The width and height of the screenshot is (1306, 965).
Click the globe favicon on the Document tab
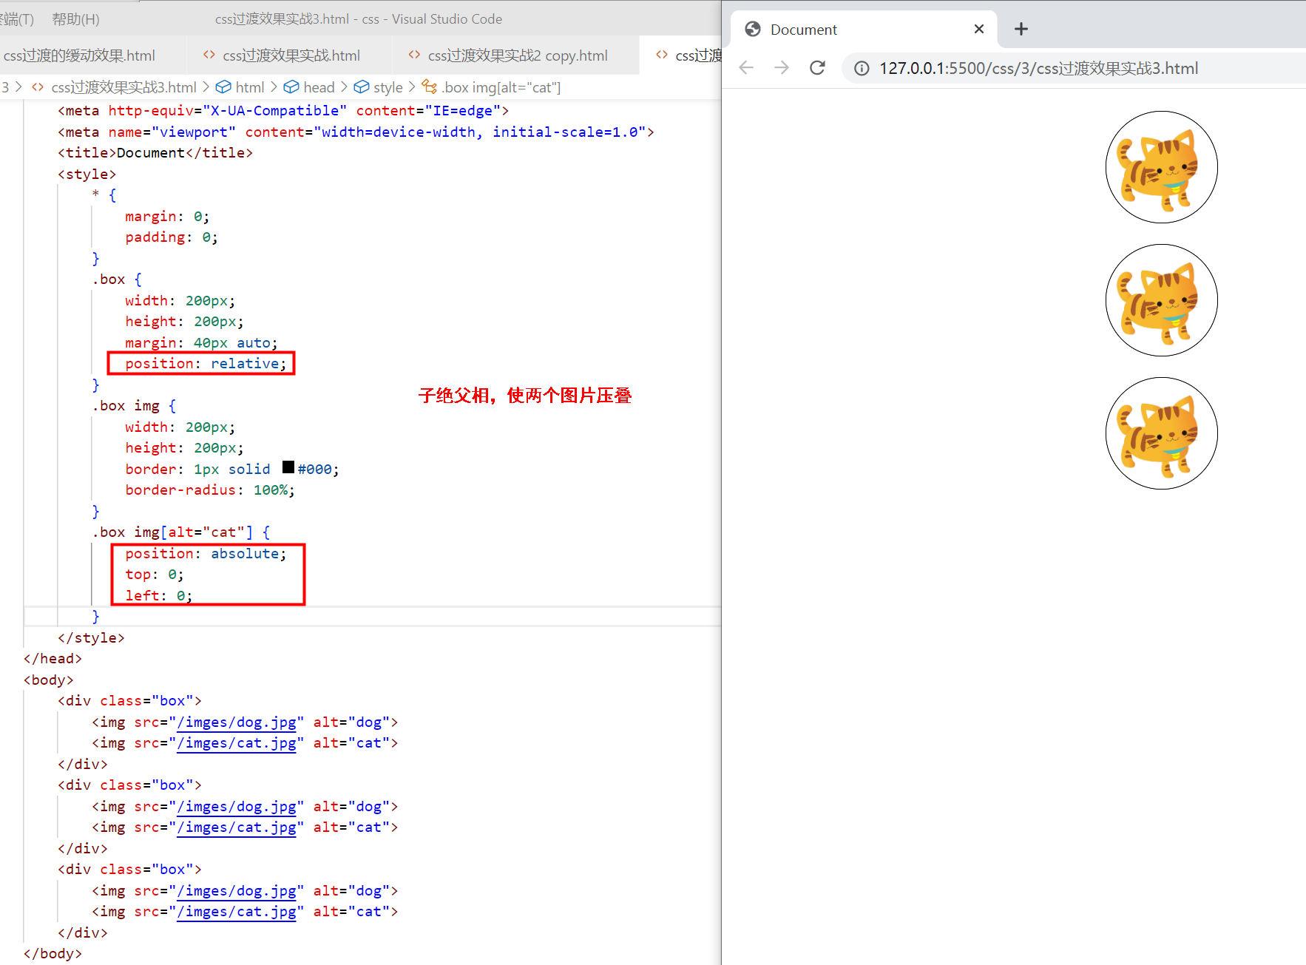753,29
